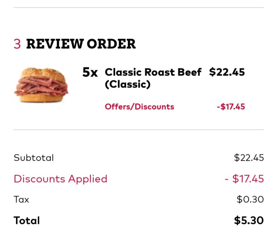Screen dimensions: 277x247
Task: Click the Tax label
Action: (21, 200)
